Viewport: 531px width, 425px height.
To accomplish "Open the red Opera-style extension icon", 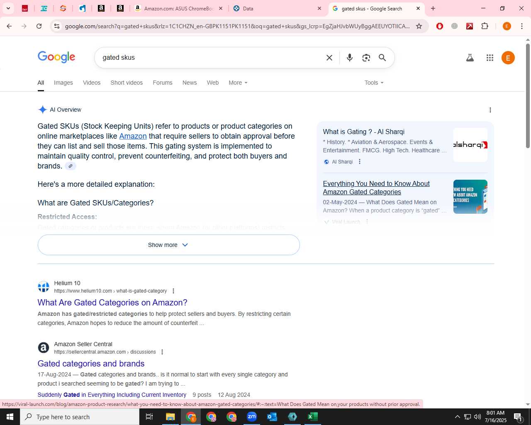I will [x=440, y=26].
